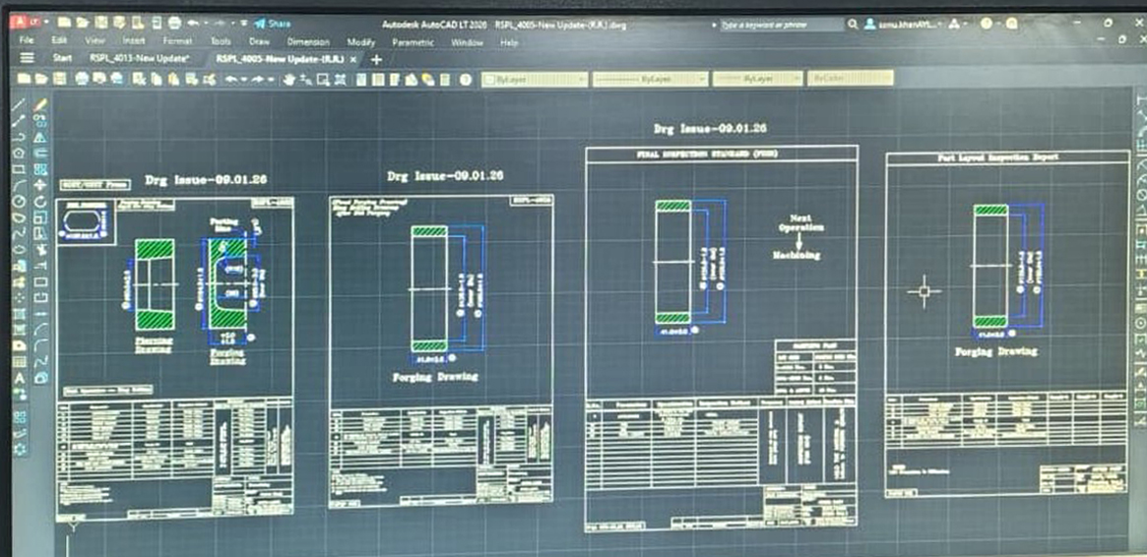Open the Modify menu
The width and height of the screenshot is (1147, 557).
(x=360, y=41)
